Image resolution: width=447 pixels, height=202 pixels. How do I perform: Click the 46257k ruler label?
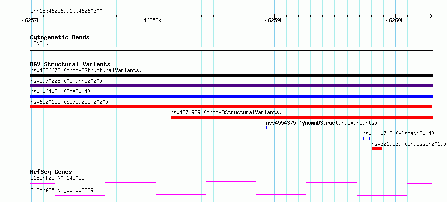click(x=31, y=20)
